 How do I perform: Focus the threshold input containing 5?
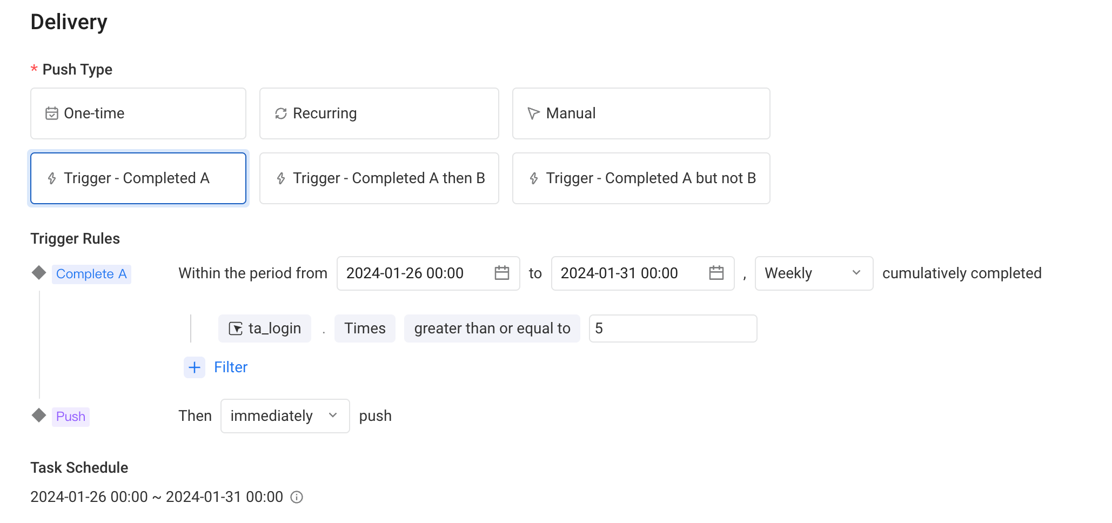[x=673, y=328]
